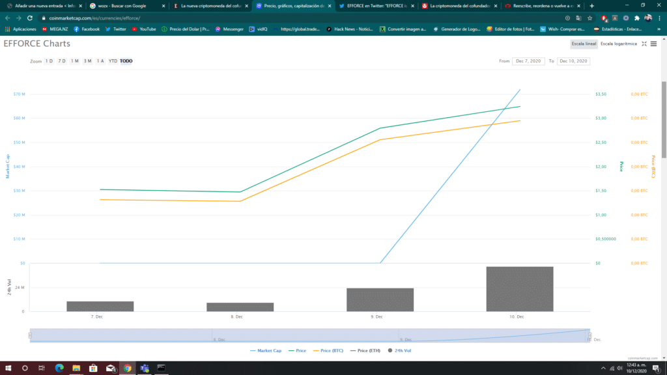This screenshot has height=375, width=667.
Task: Toggle Price (BTC) series in legend
Action: tap(328, 351)
